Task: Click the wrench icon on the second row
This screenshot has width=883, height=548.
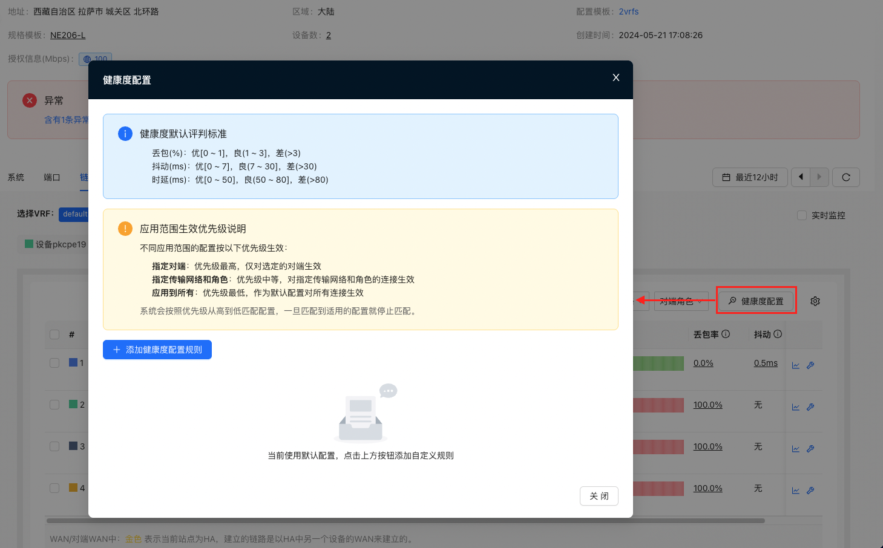Action: 810,406
